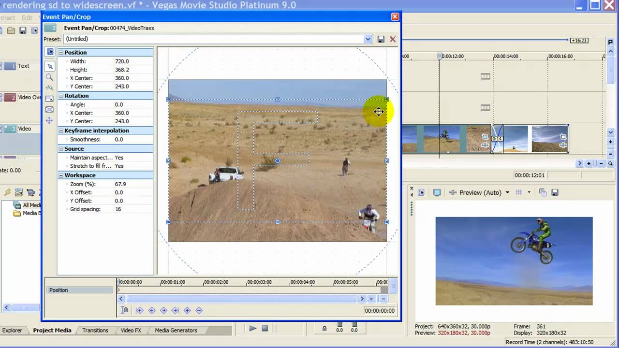Toggle Enable Snapping tool in Pan/Crop
This screenshot has height=348, width=619.
coord(49,88)
